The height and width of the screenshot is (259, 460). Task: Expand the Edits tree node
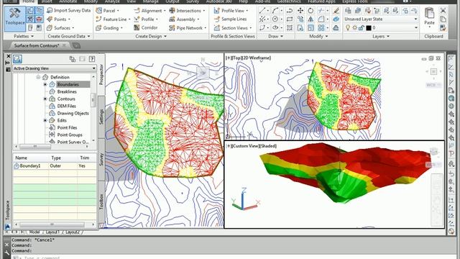[x=45, y=120]
